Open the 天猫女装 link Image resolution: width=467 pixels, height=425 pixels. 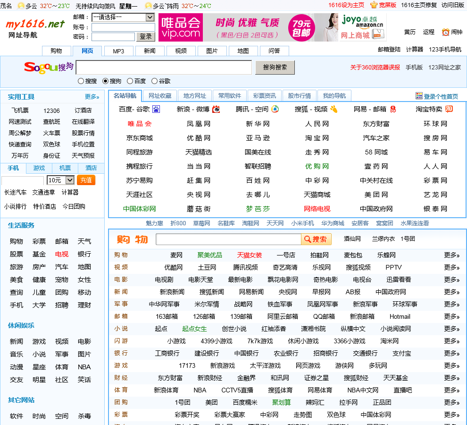pyautogui.click(x=249, y=255)
